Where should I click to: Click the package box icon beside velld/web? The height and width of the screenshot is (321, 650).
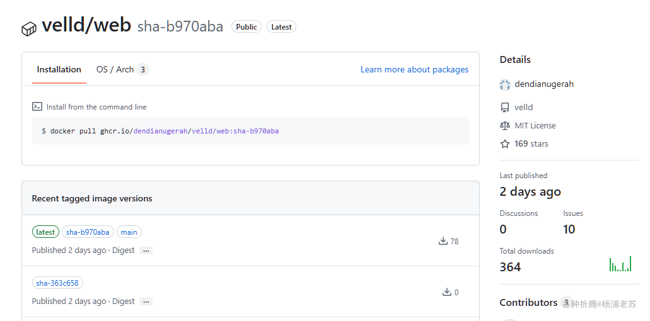point(29,28)
